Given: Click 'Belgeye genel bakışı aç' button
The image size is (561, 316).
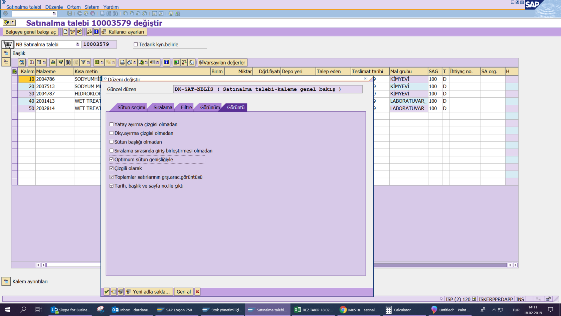Looking at the screenshot, I should [31, 32].
